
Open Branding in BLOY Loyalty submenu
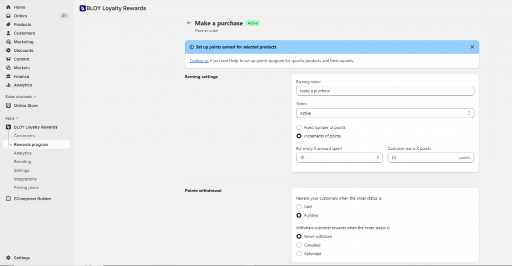pos(22,162)
